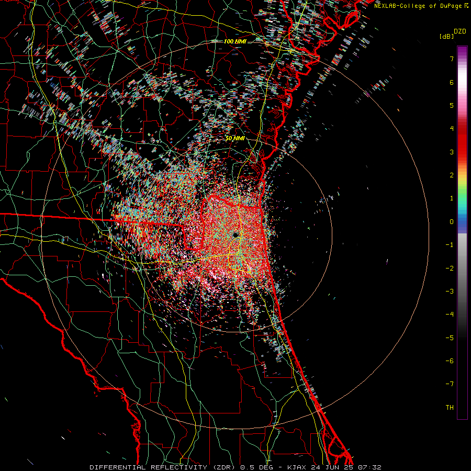The height and width of the screenshot is (471, 471).
Task: Click the 0 dB label on color scale
Action: (452, 222)
